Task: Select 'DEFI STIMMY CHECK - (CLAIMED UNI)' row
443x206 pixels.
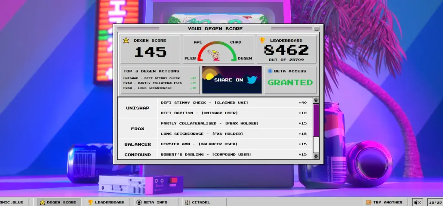Action: (235, 103)
